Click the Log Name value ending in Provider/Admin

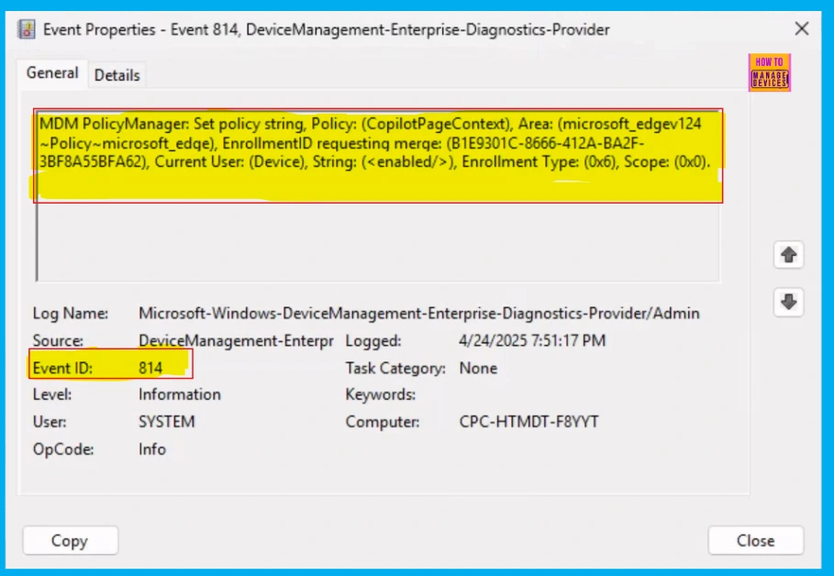(x=419, y=314)
